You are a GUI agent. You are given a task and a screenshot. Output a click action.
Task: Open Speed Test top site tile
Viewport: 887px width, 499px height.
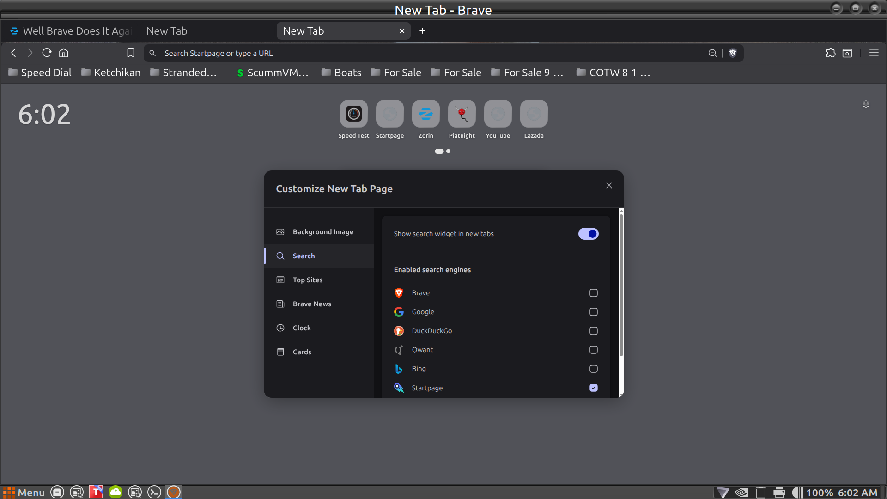[x=353, y=114]
